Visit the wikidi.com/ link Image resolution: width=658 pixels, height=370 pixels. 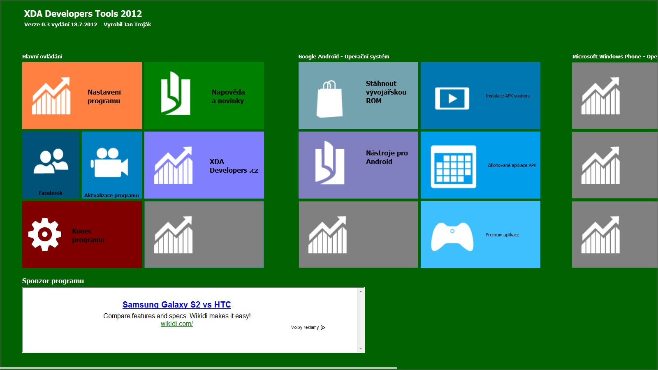(x=177, y=324)
